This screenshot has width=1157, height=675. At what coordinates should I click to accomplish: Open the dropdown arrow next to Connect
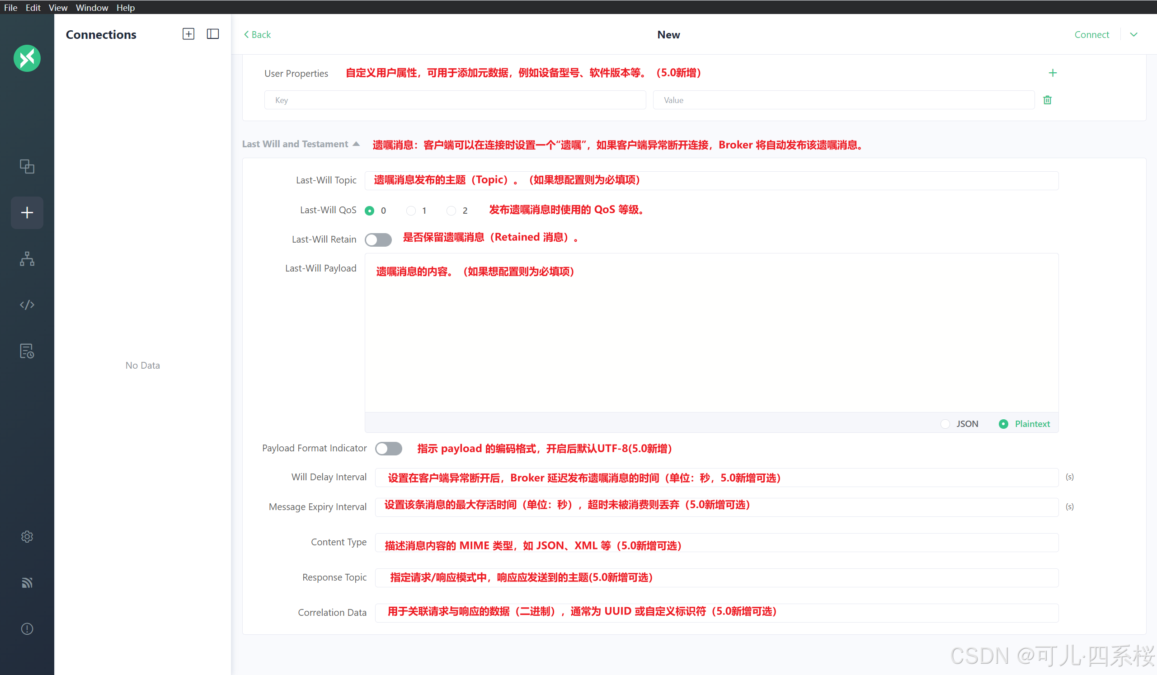click(x=1133, y=34)
